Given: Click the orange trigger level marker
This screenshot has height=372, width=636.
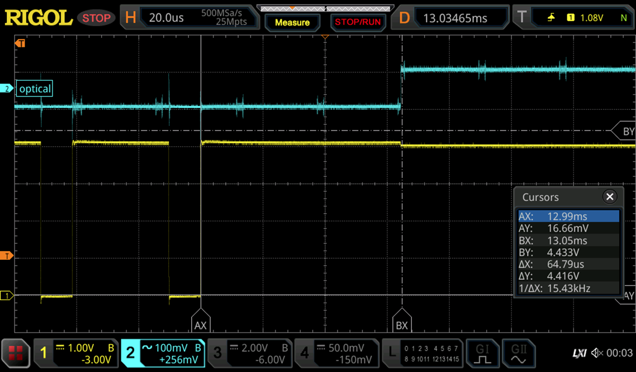Looking at the screenshot, I should pyautogui.click(x=7, y=255).
